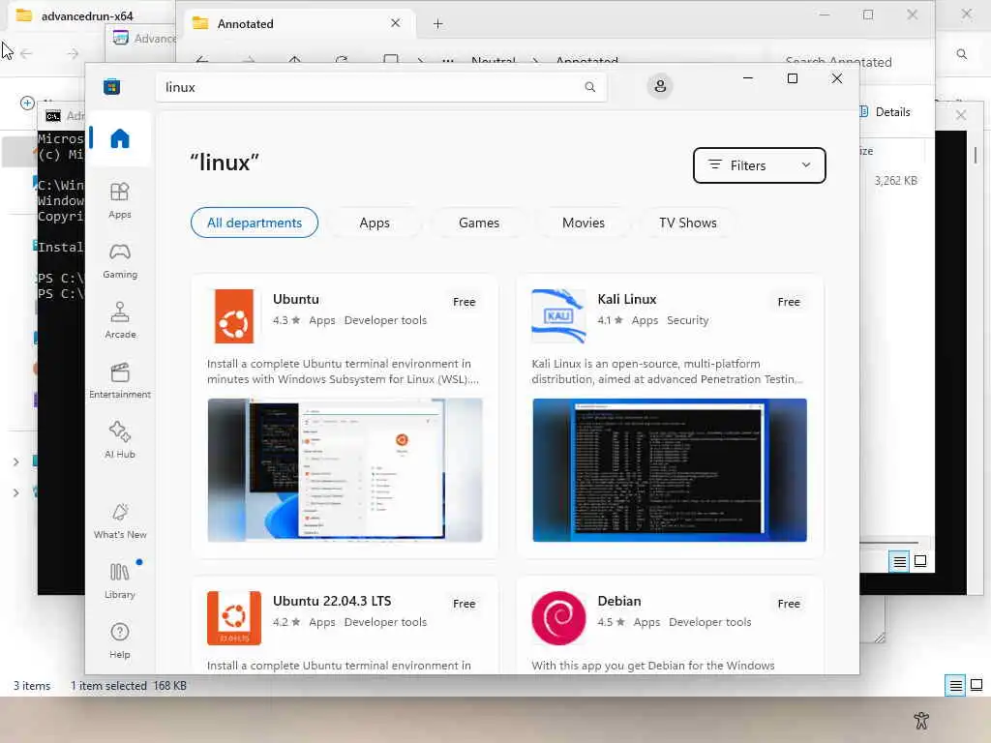Click the "linux" results heading

pyautogui.click(x=225, y=163)
